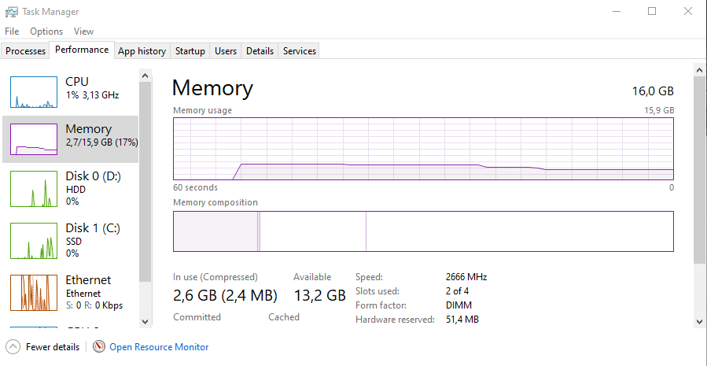Viewport: 707px width, 366px height.
Task: Click the Disk 1 (C:) graph icon
Action: click(34, 241)
